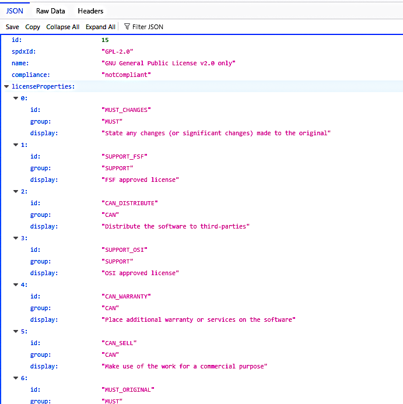The height and width of the screenshot is (404, 403).
Task: Click the Copy button
Action: (33, 27)
